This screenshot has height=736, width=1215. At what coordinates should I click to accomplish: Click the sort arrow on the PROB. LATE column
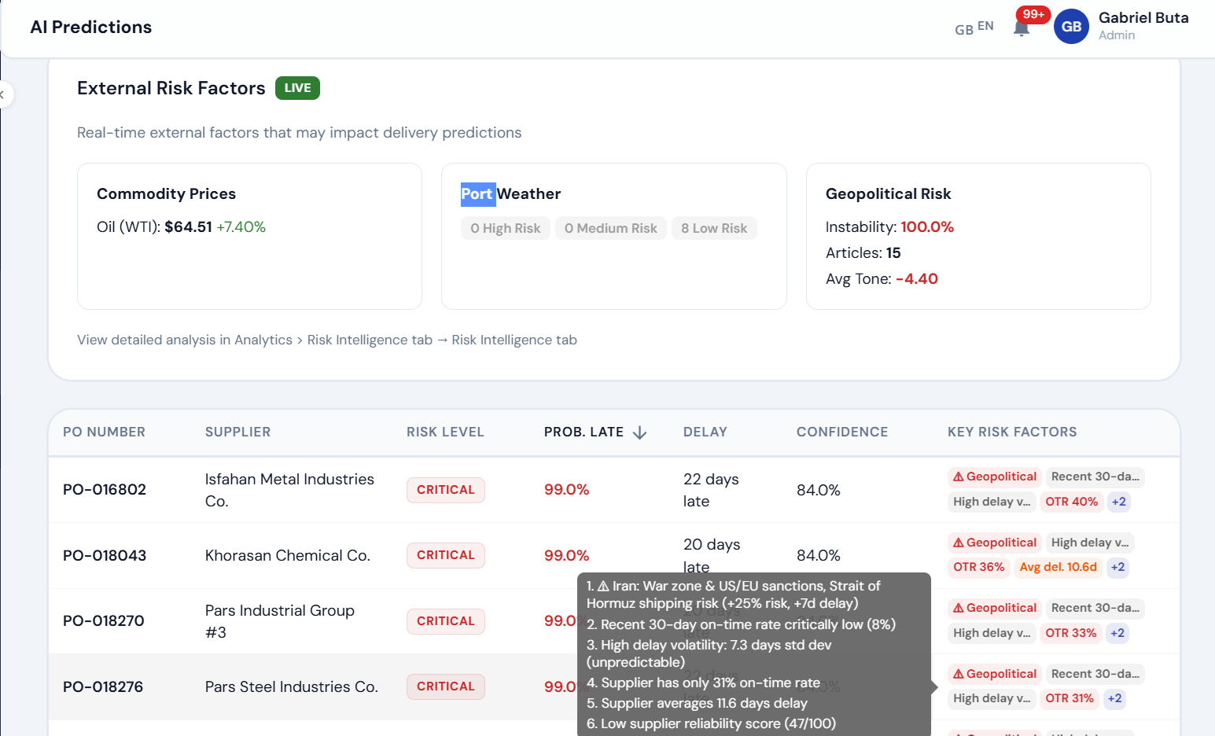(x=640, y=432)
